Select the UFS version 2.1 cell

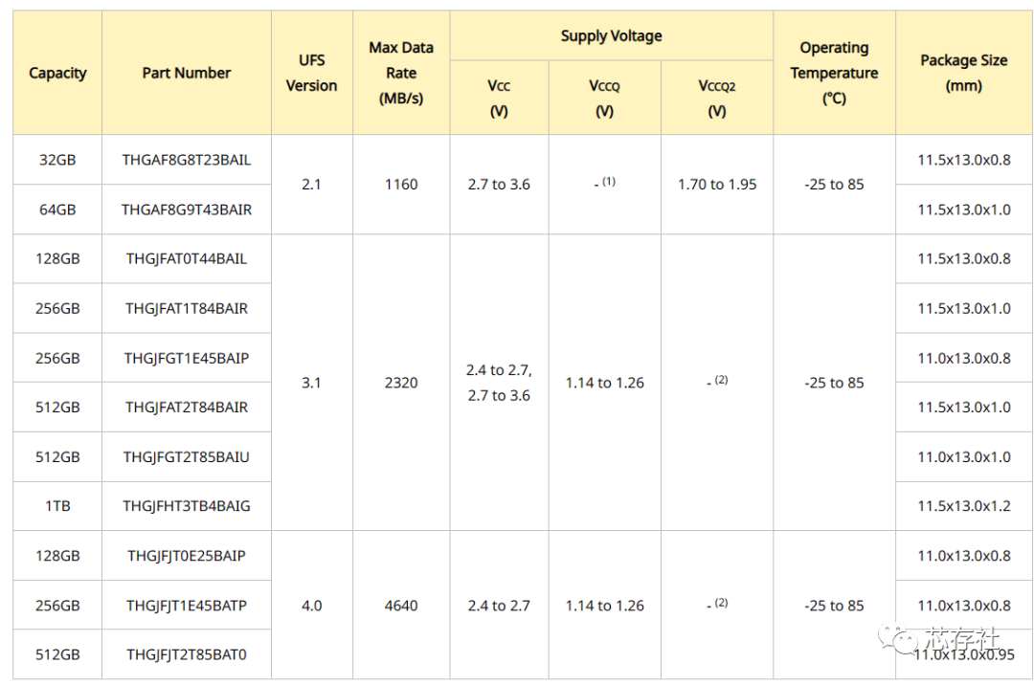[311, 185]
